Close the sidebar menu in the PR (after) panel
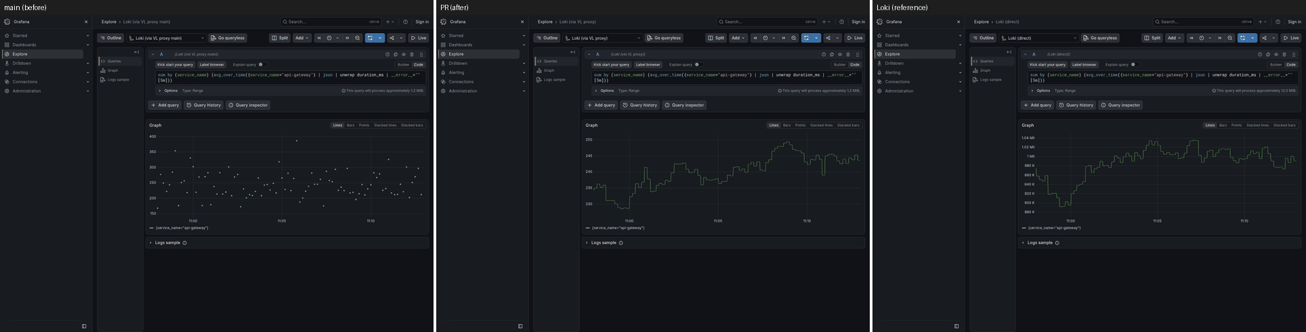Screen dimensions: 1306x332 (x=522, y=22)
